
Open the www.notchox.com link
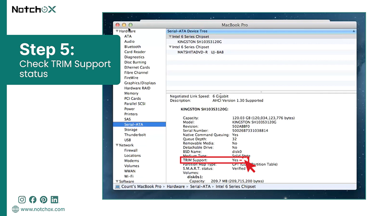(42, 209)
